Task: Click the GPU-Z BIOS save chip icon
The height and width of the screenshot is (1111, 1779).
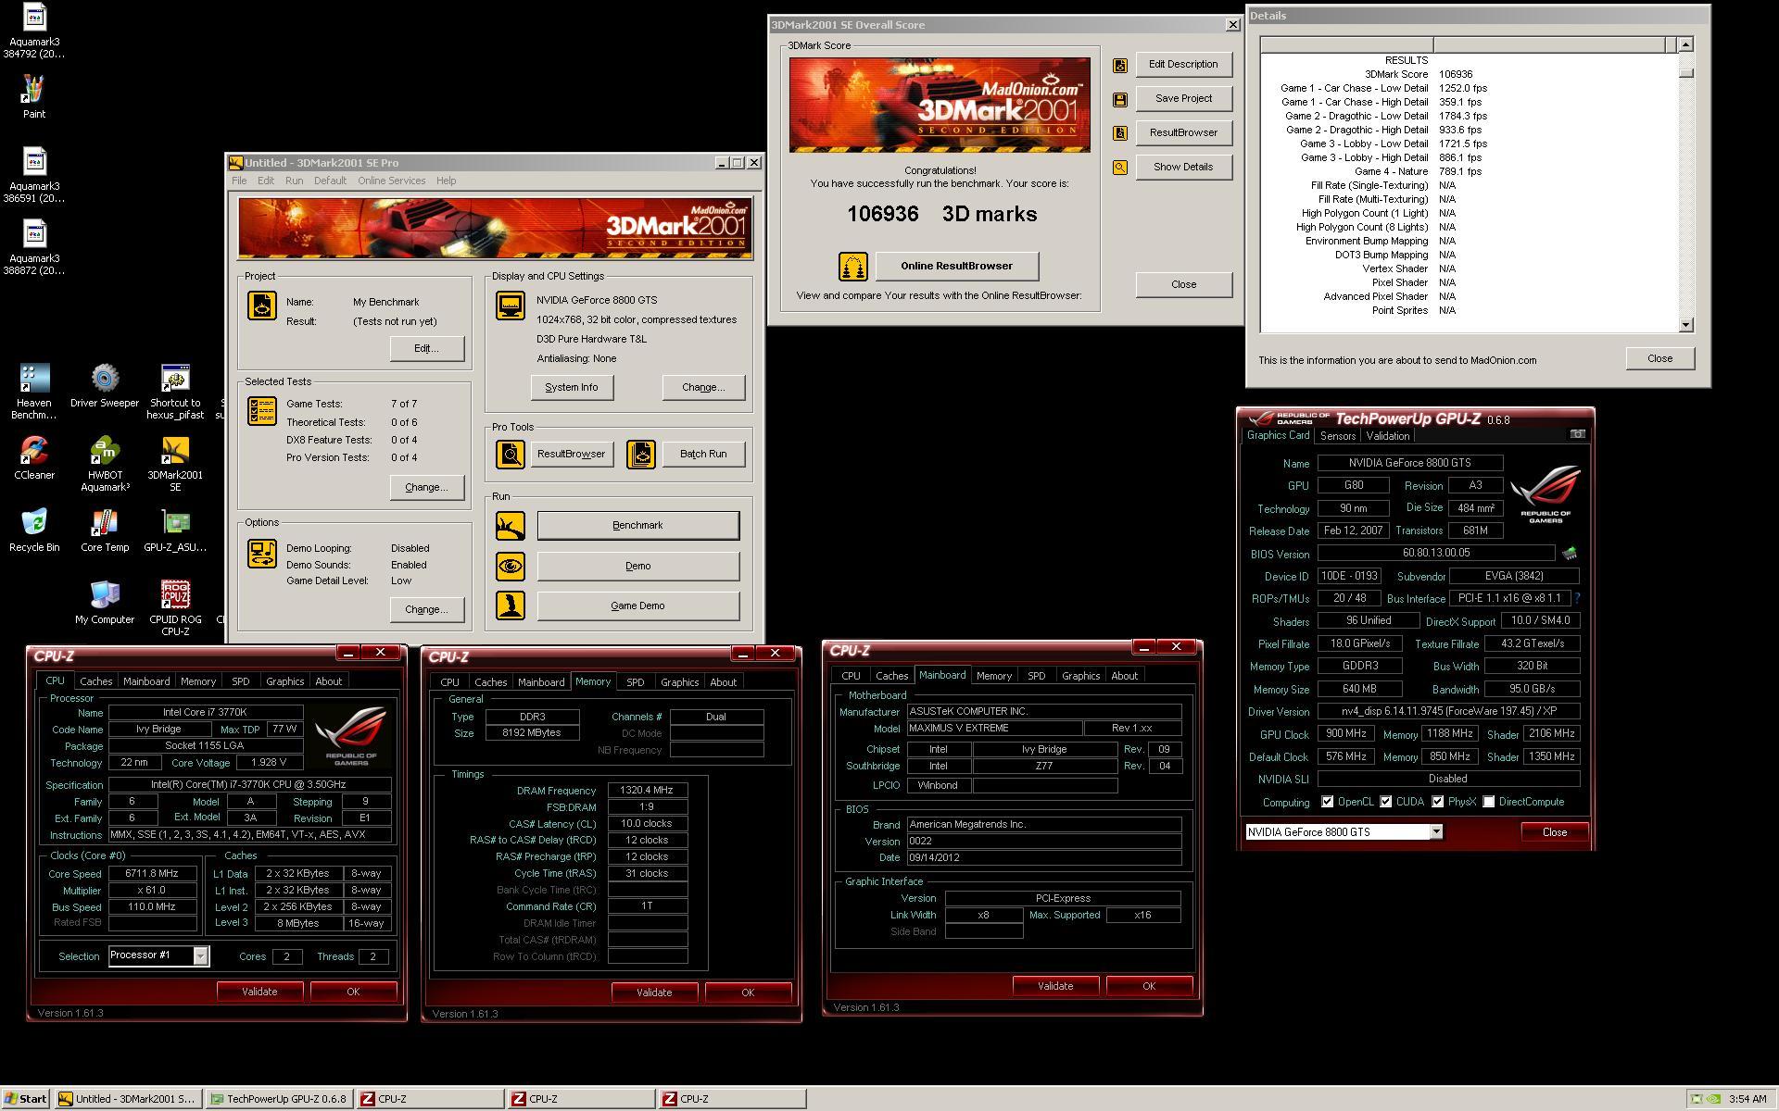Action: click(1569, 554)
